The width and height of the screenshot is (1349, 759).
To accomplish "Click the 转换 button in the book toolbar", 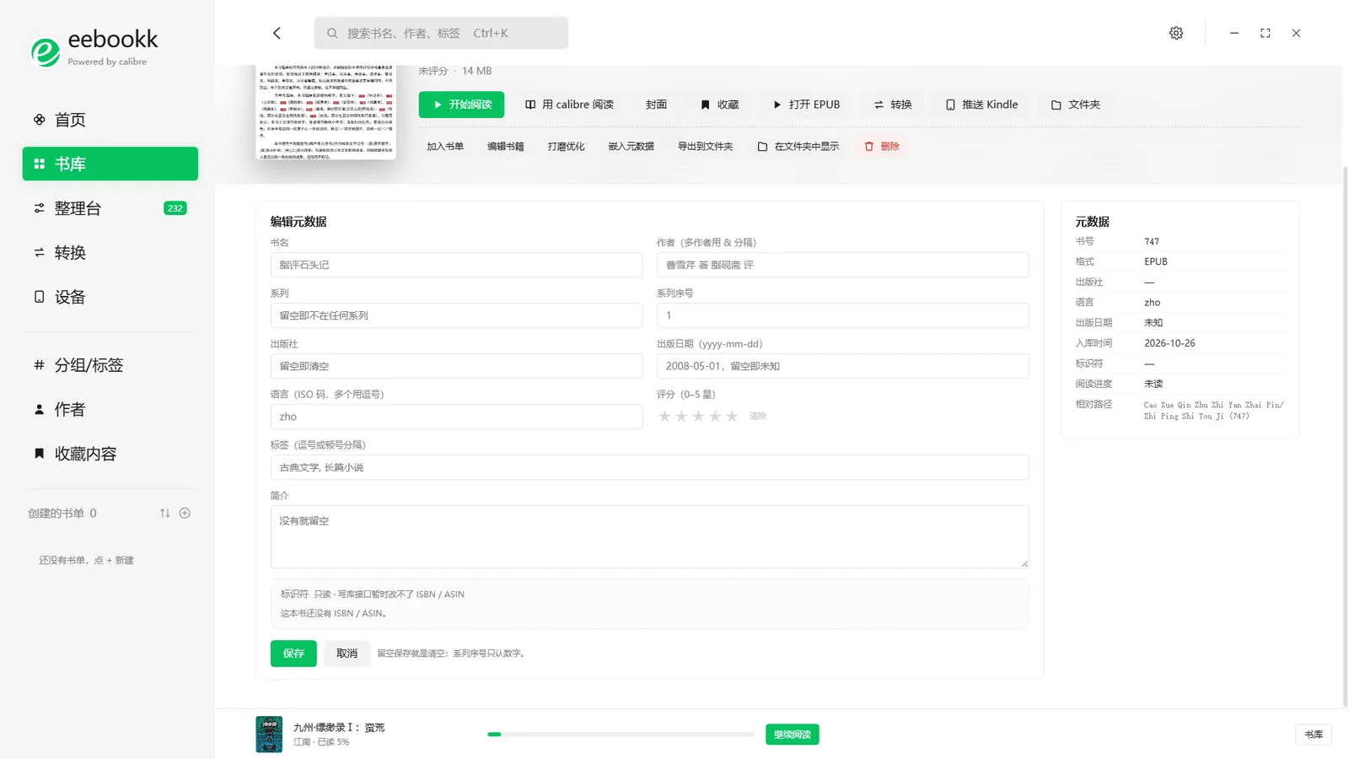I will (x=893, y=105).
